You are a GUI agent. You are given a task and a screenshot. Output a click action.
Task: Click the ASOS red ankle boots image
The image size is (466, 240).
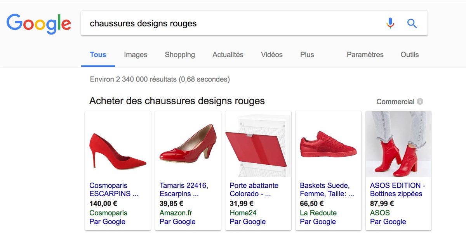398,144
